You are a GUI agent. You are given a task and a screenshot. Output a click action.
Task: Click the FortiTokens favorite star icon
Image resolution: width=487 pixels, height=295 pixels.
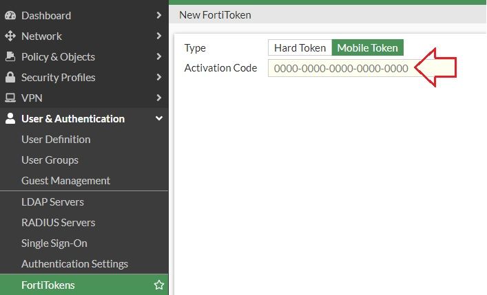click(159, 285)
